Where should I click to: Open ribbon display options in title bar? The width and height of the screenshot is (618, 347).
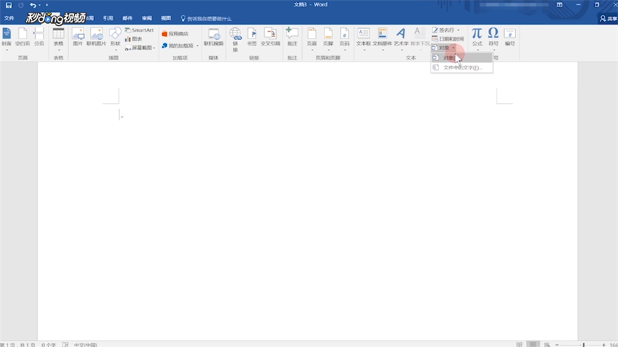coord(559,5)
